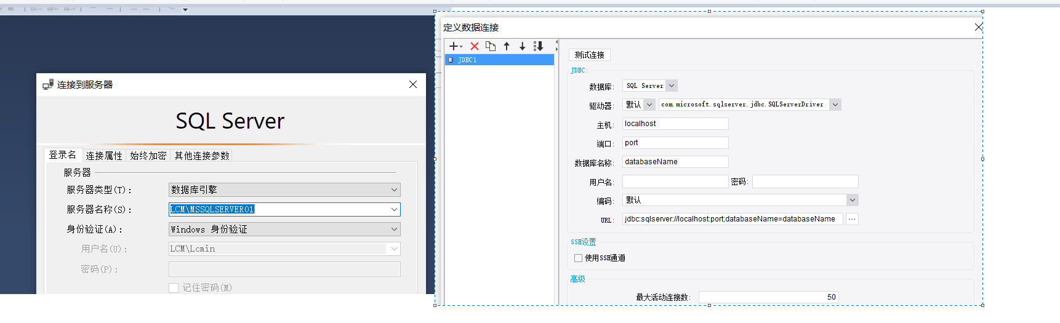The image size is (1060, 323).
Task: Click the 密码 field in 定义数据连接
Action: [x=805, y=181]
